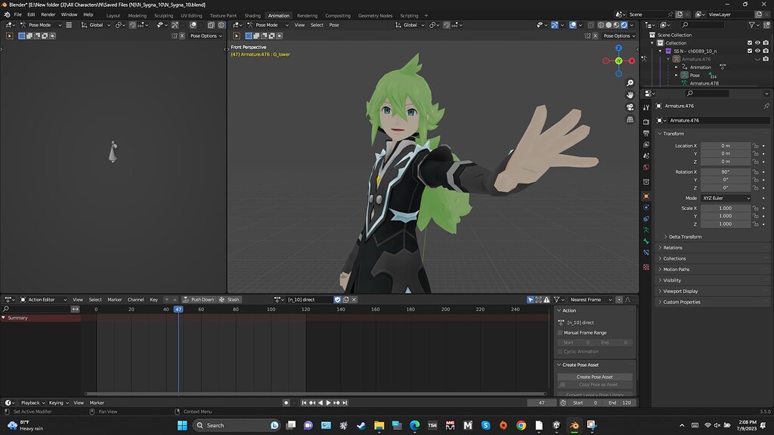Viewport: 774px width, 435px height.
Task: Click the Push Down button in the Action Editor
Action: [x=202, y=299]
